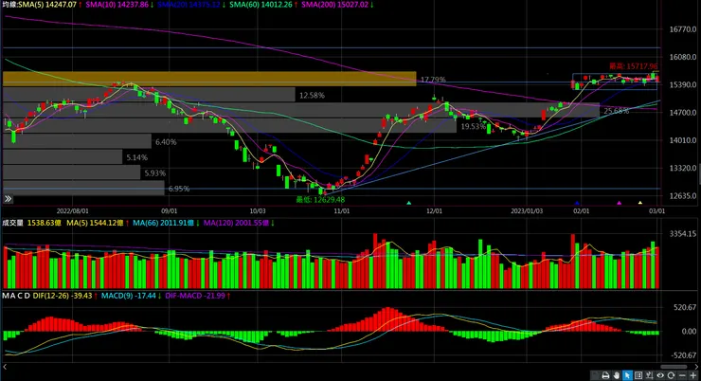Click the 12.58% volume profile bar
701x381 pixels.
point(149,95)
